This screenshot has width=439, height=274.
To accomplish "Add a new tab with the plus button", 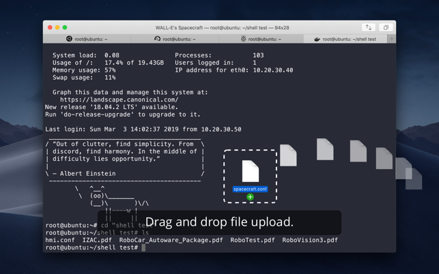I will click(x=391, y=40).
